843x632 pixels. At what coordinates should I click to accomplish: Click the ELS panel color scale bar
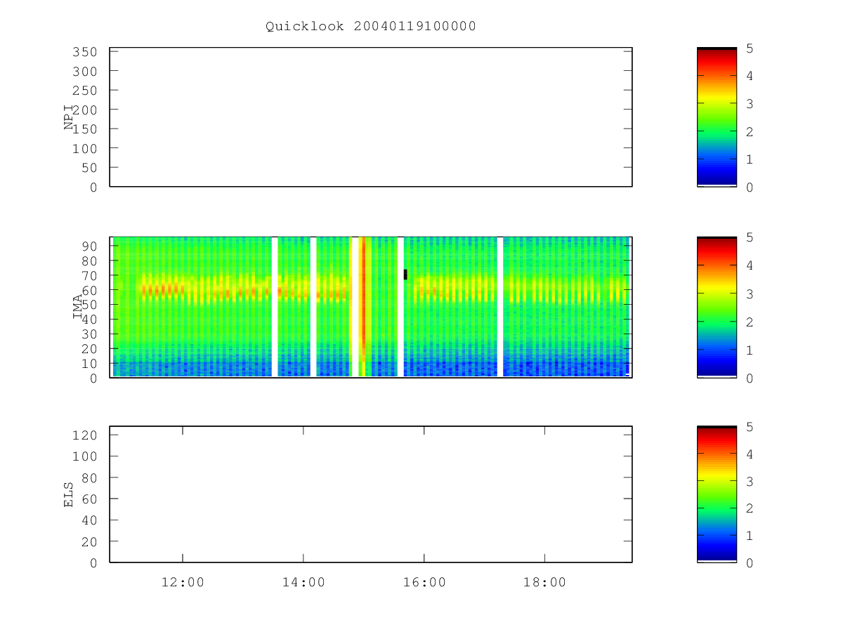click(717, 494)
